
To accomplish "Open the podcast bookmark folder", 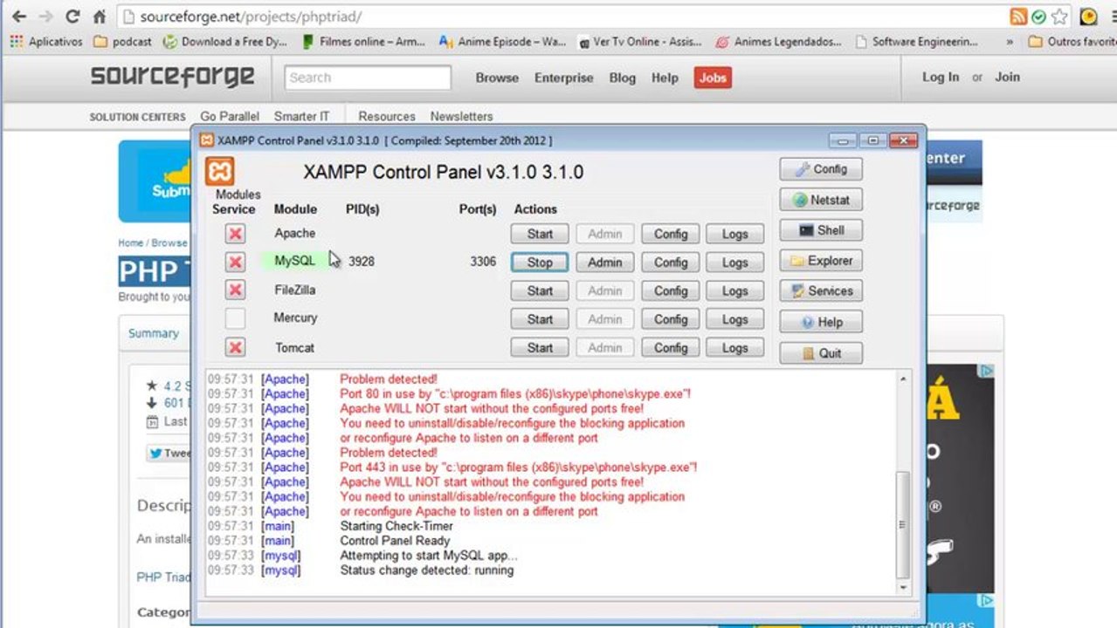I will (122, 41).
